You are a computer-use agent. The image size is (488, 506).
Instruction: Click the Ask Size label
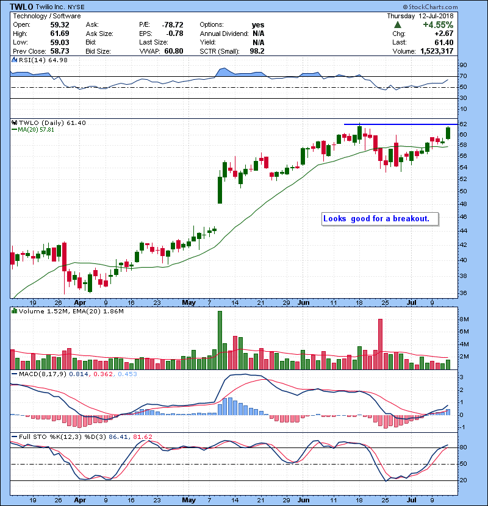(99, 34)
